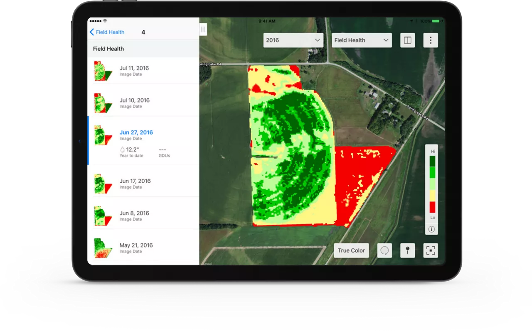
Task: Tap the red Lo legend swatch
Action: click(x=432, y=207)
